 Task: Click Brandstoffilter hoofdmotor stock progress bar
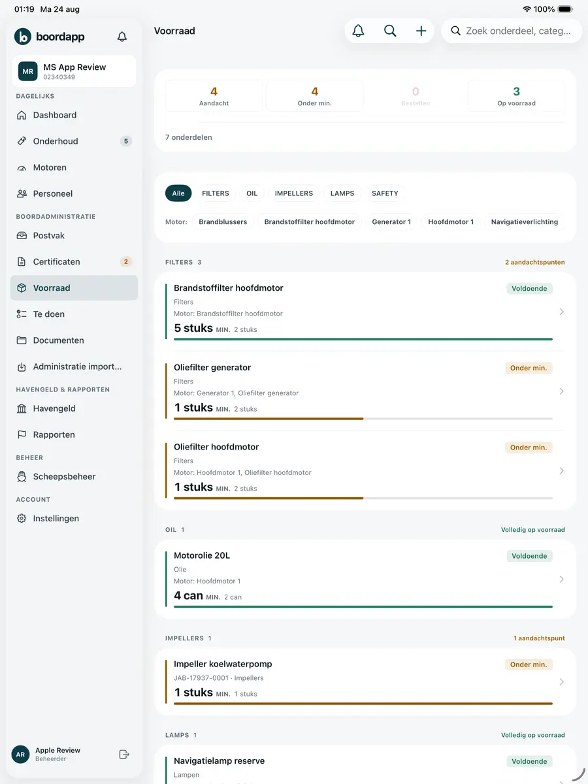tap(363, 339)
